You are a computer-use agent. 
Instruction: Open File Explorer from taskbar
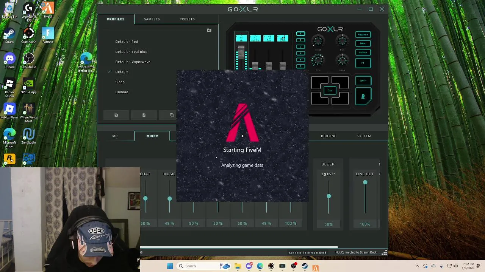(x=237, y=266)
